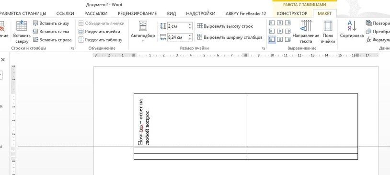Click the rotated text 'How-tos – ответ на' in the table

click(x=141, y=122)
